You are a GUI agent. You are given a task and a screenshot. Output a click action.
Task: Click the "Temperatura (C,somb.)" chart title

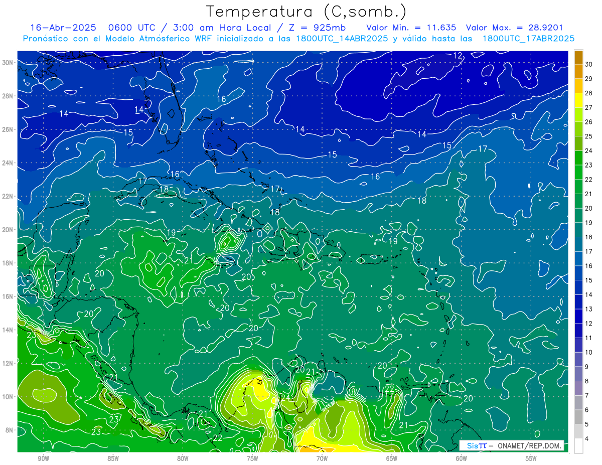tap(307, 11)
